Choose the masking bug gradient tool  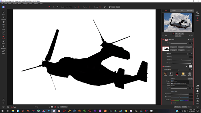click(53, 7)
